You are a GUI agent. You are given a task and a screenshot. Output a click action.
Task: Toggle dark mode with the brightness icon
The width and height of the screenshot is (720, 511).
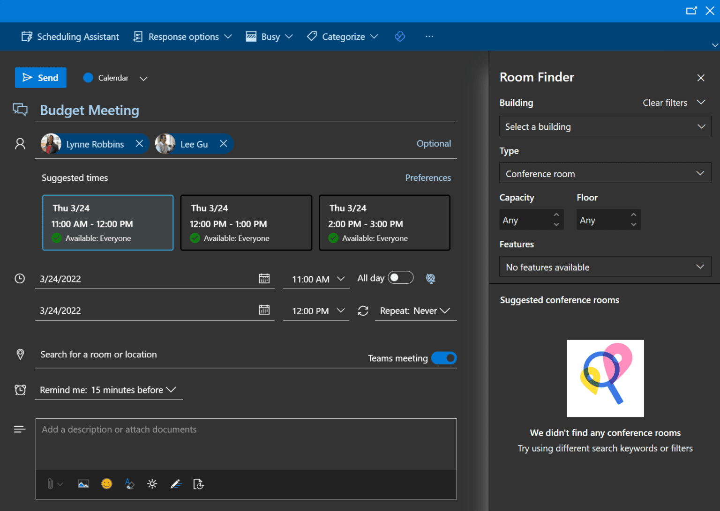tap(152, 484)
